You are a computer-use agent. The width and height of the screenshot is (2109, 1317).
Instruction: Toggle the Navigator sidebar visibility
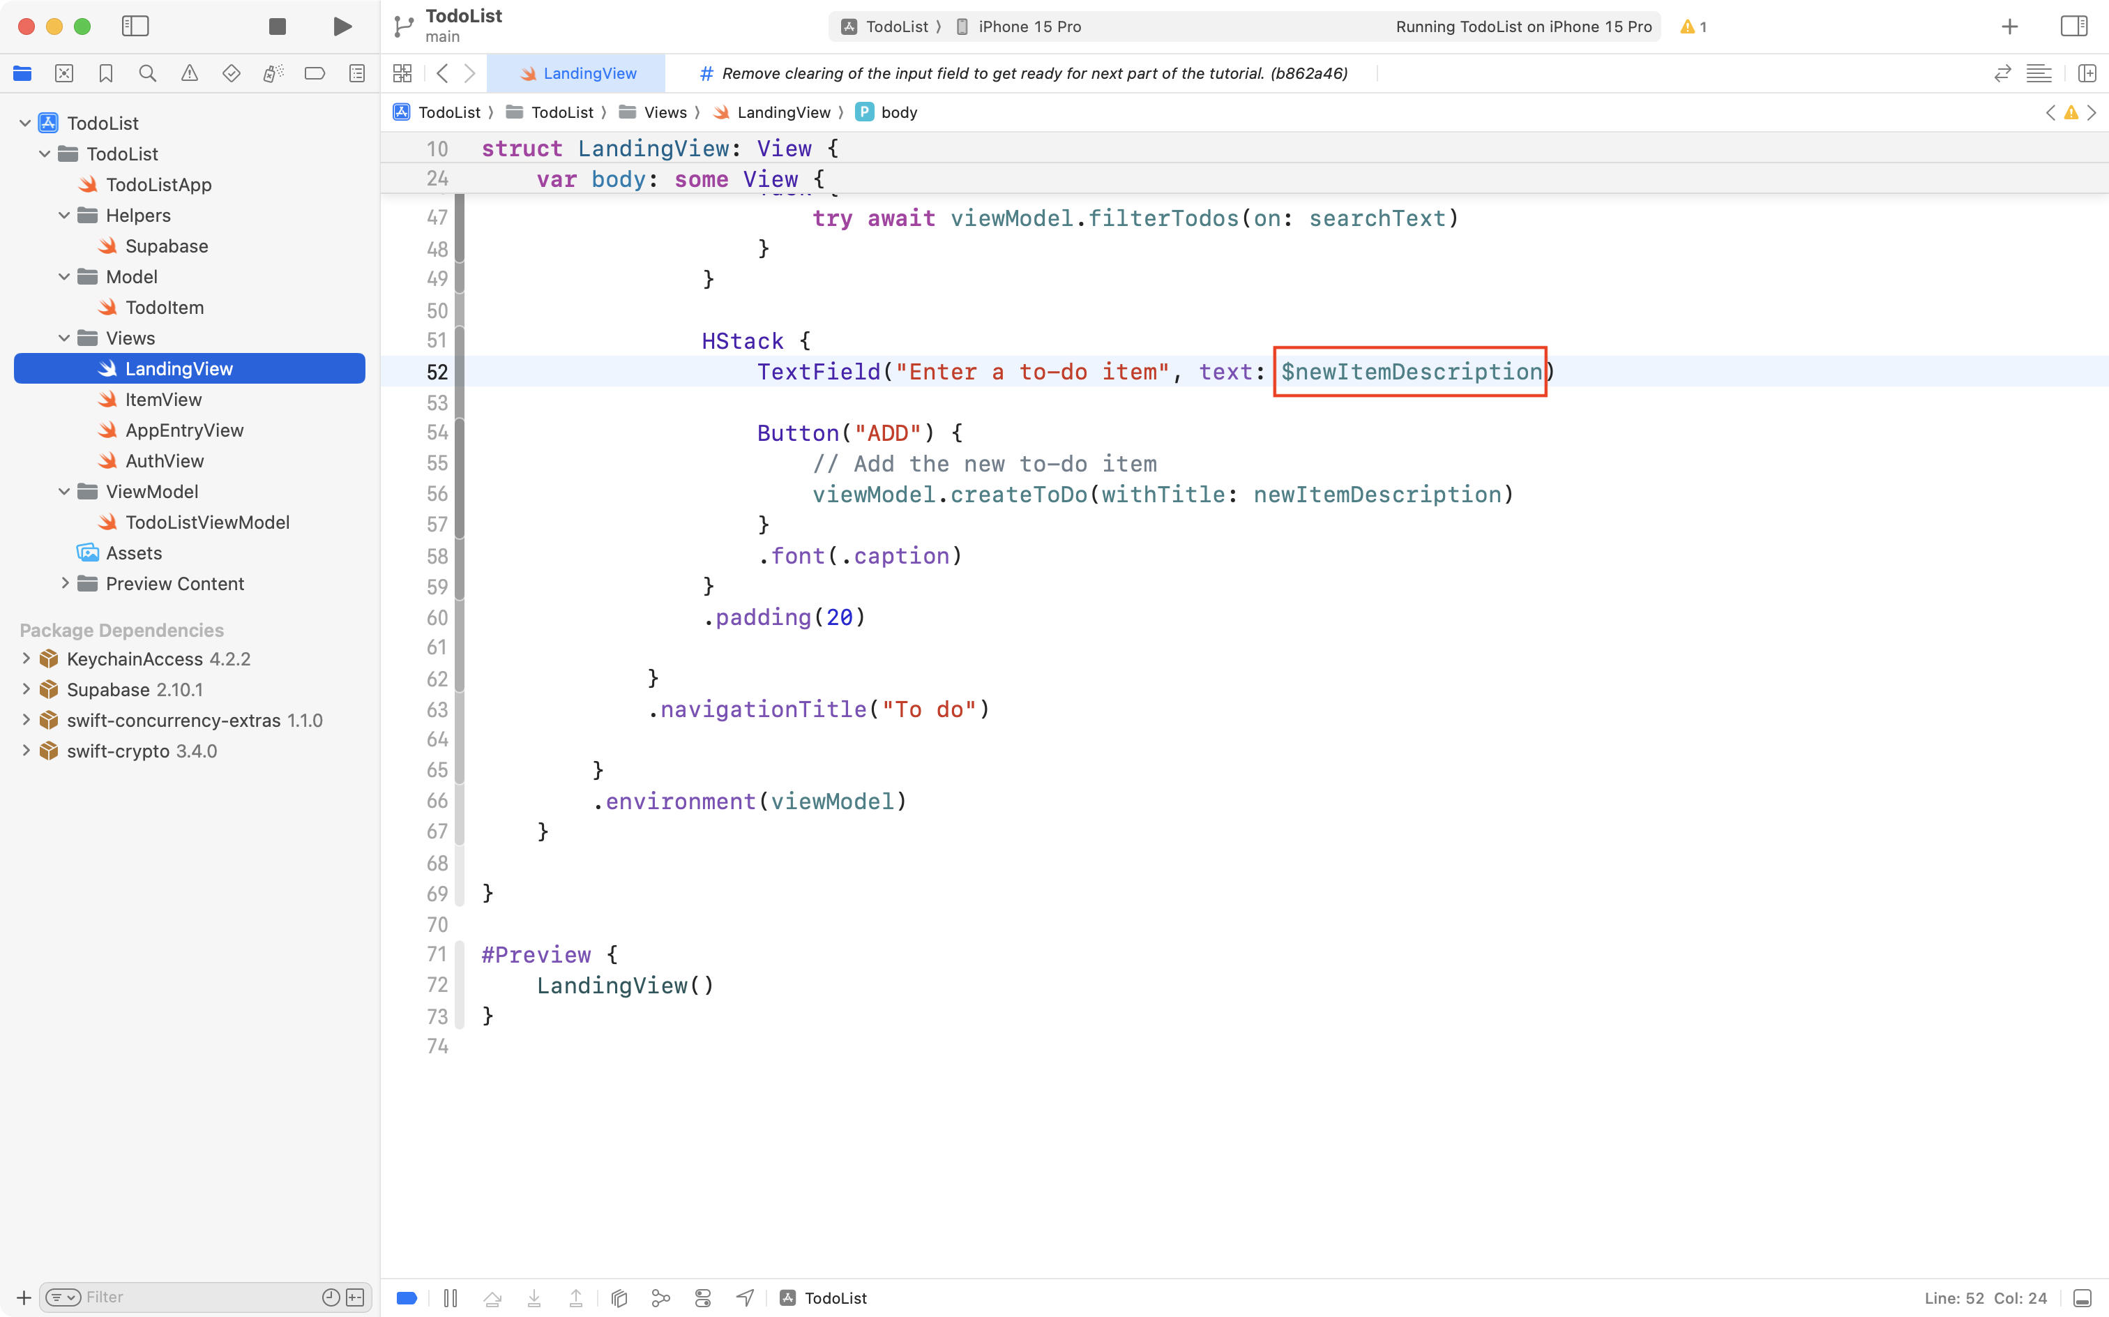[x=136, y=26]
